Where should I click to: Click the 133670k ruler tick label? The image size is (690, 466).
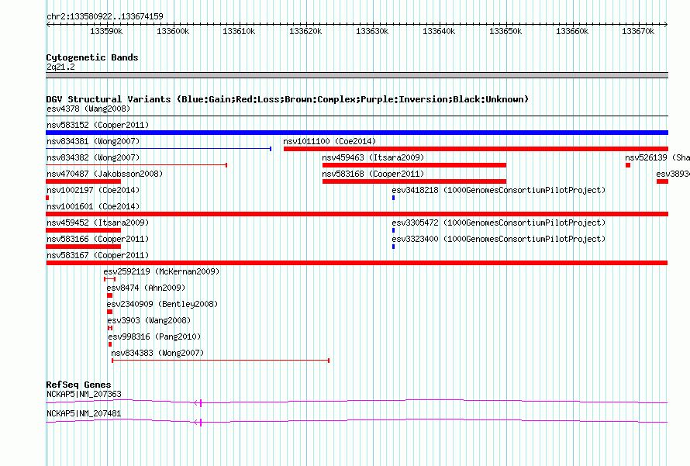click(638, 31)
